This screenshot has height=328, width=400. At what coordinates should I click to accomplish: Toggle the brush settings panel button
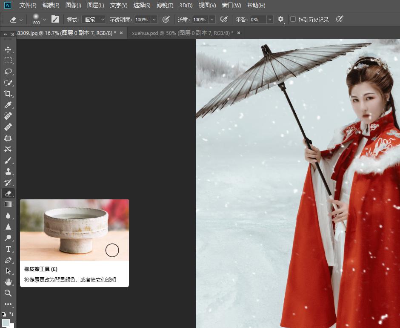pos(55,20)
